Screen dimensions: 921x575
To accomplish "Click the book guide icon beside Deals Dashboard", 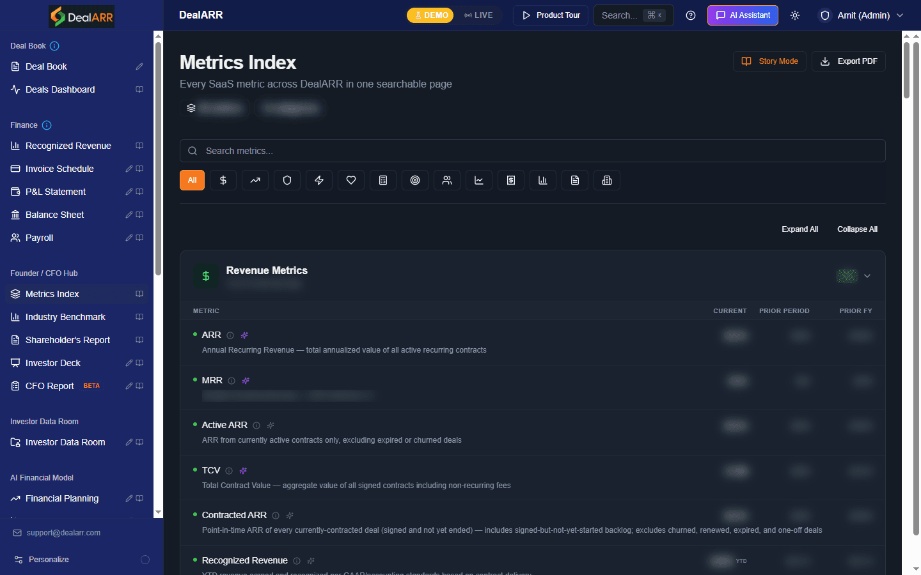I will coord(139,89).
